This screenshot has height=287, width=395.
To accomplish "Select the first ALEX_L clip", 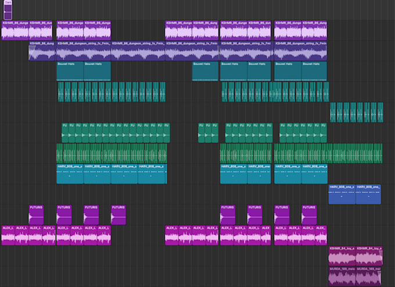I will [x=8, y=235].
